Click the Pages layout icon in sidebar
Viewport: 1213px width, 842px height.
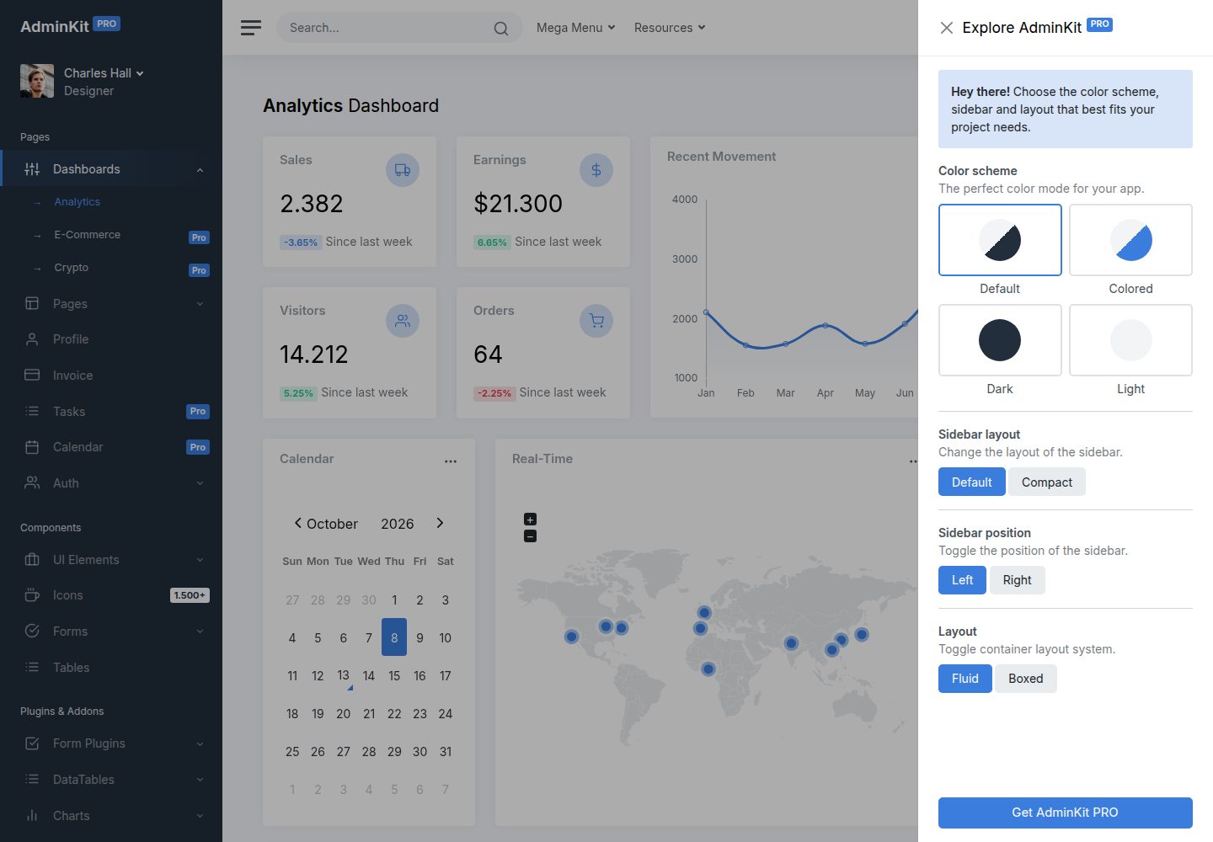[x=32, y=303]
